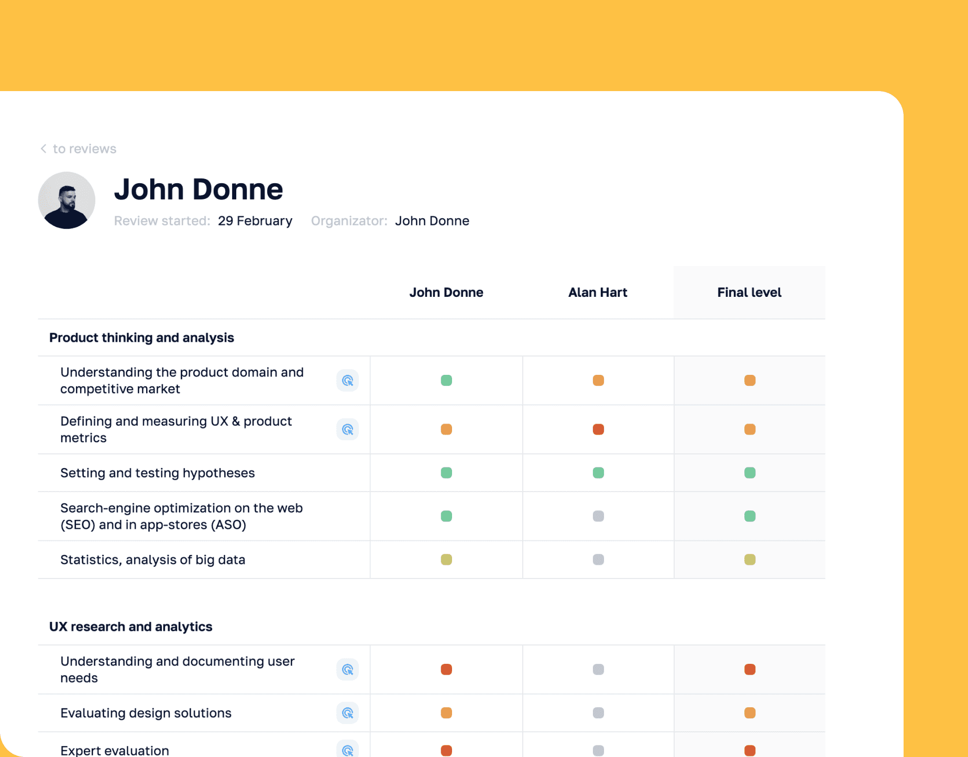Go back to reviews
The width and height of the screenshot is (968, 757).
pyautogui.click(x=84, y=149)
